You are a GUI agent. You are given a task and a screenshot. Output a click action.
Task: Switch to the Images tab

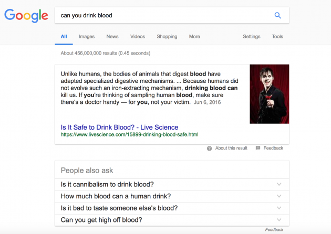tap(87, 37)
